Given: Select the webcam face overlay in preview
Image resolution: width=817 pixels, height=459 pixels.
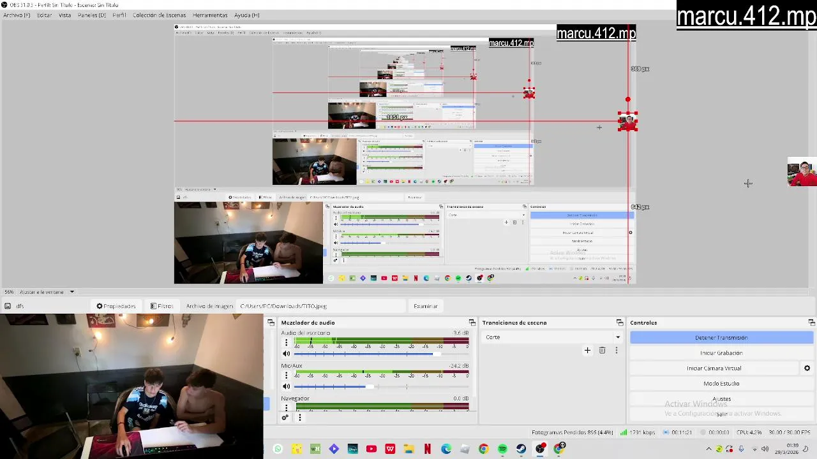Looking at the screenshot, I should (802, 171).
